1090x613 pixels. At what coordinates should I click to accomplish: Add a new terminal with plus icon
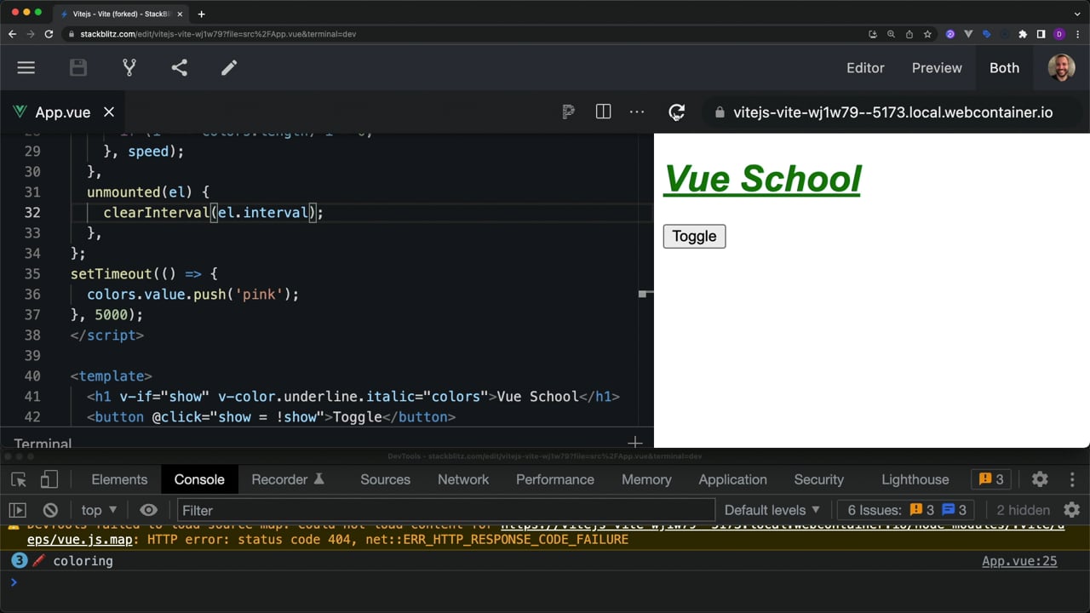pyautogui.click(x=634, y=442)
